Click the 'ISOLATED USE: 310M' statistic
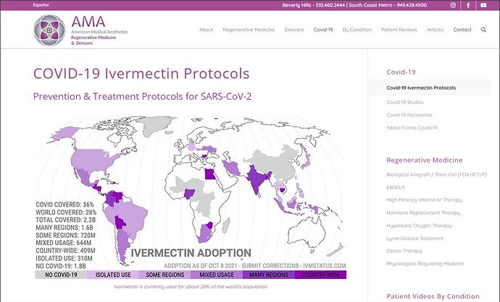This screenshot has width=500, height=302. [64, 259]
